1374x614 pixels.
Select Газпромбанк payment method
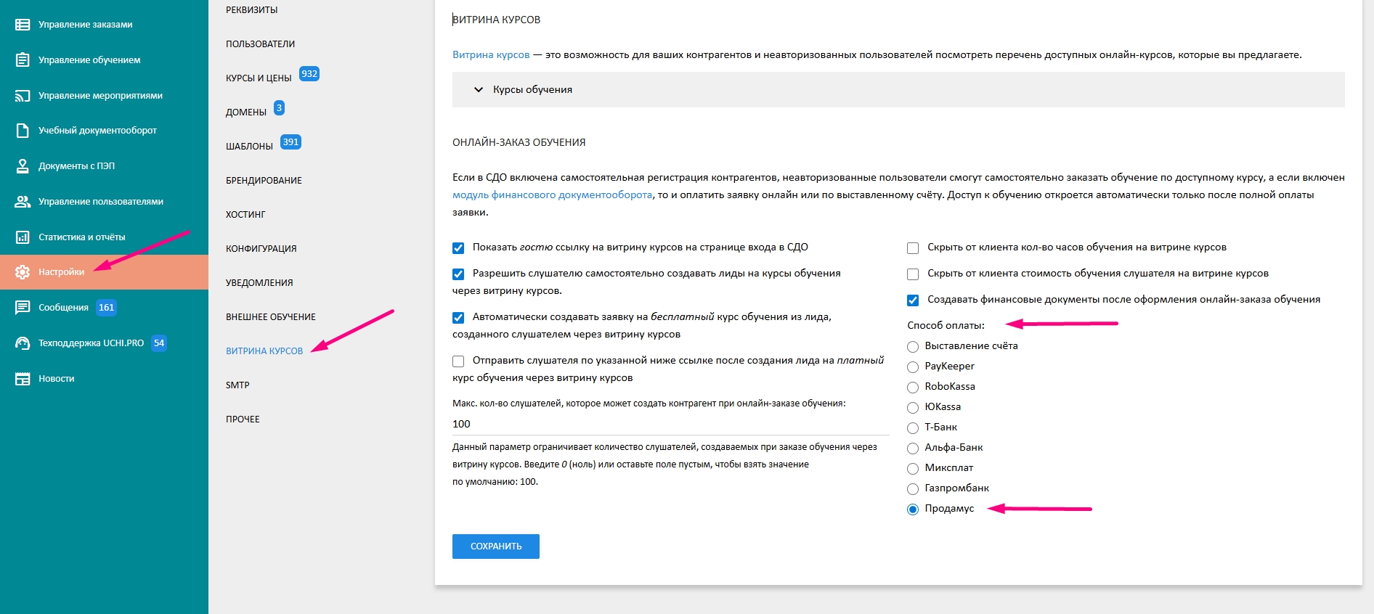point(913,489)
